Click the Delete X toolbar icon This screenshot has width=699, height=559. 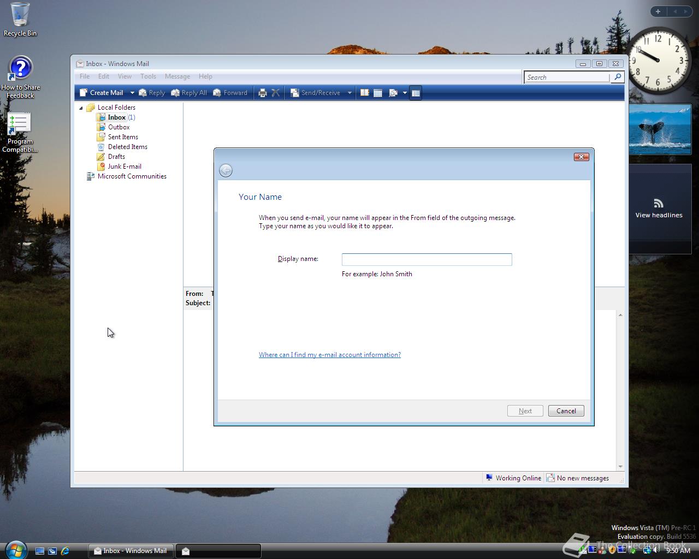click(276, 93)
